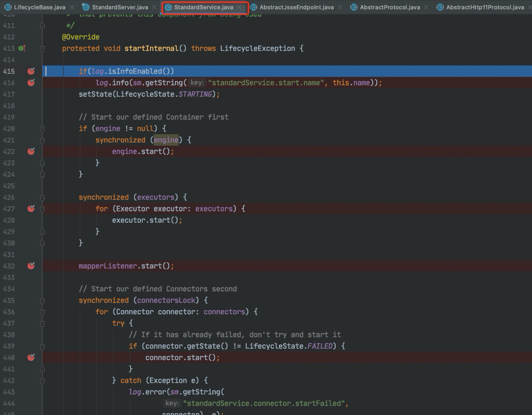
Task: Click the class icon on AbstractJsseEndpoint.java tab
Action: (253, 7)
